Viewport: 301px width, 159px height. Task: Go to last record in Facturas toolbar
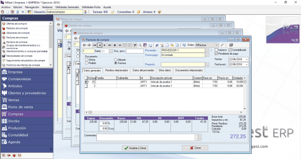pos(110,45)
